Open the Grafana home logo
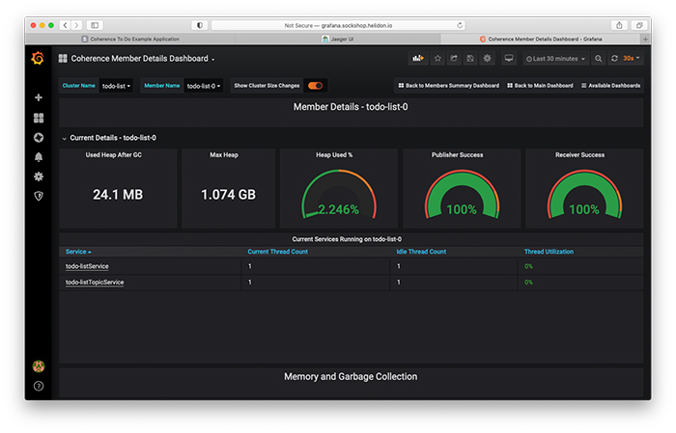The height and width of the screenshot is (433, 676). click(x=38, y=58)
